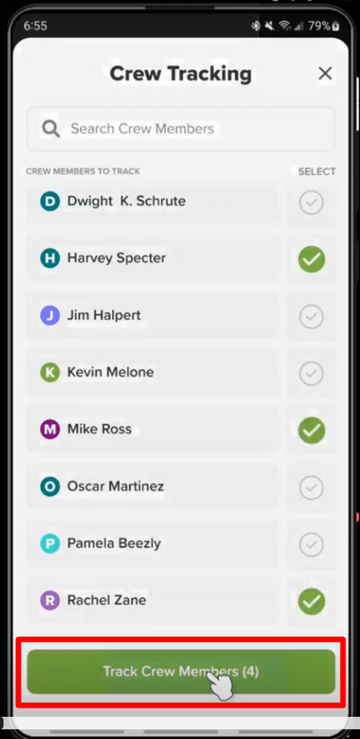Click Dwight's D avatar icon
Screen dimensions: 360x739
50,201
